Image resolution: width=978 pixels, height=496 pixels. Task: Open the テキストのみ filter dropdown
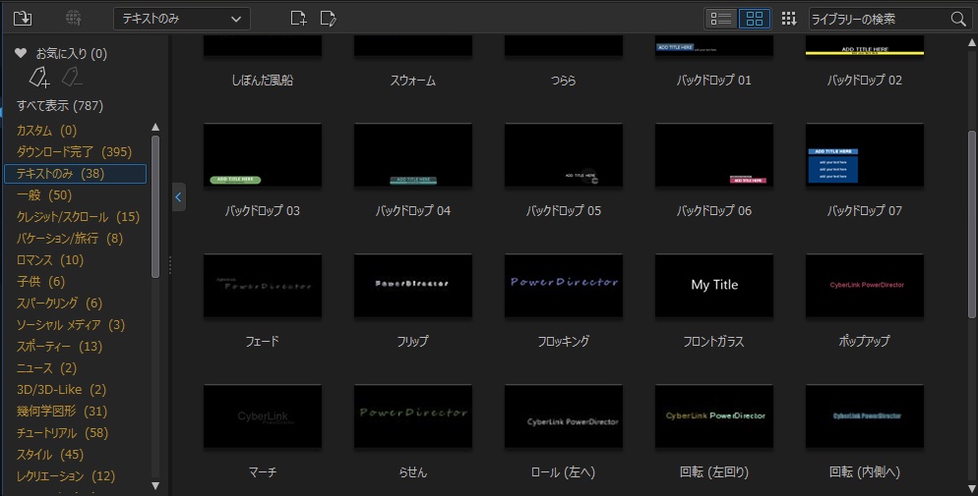click(181, 19)
